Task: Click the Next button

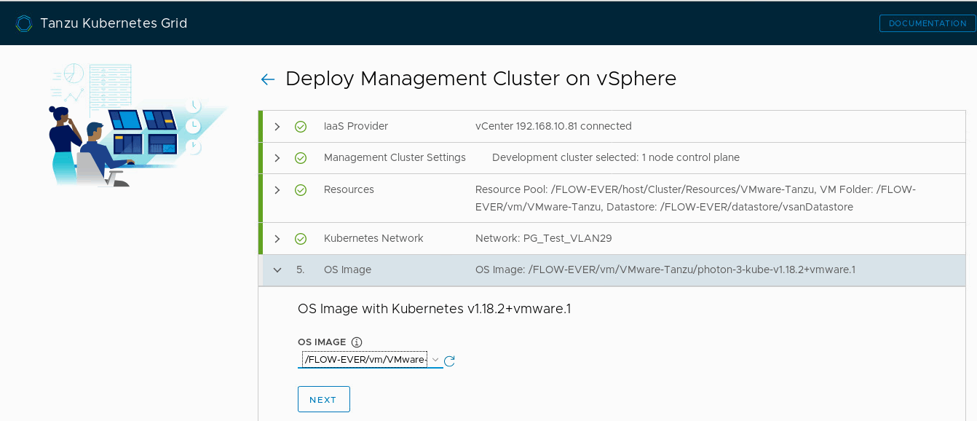Action: 324,399
